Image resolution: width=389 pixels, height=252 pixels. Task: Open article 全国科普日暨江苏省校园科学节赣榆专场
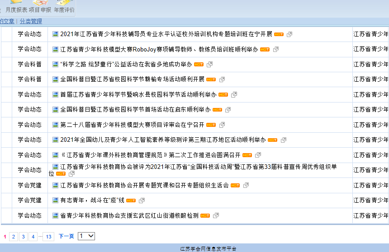pos(132,79)
